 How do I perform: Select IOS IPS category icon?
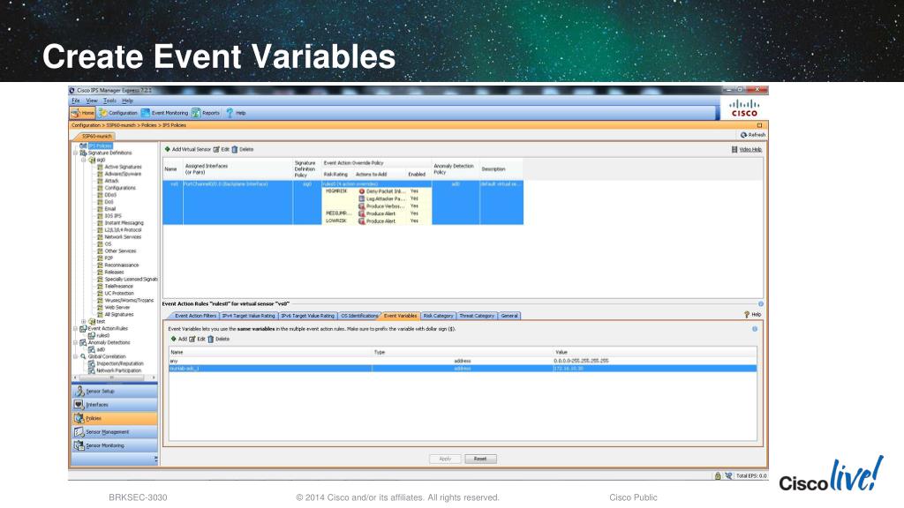pos(101,216)
